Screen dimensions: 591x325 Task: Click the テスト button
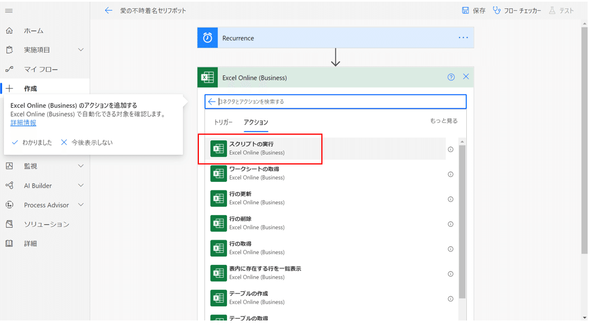point(561,11)
